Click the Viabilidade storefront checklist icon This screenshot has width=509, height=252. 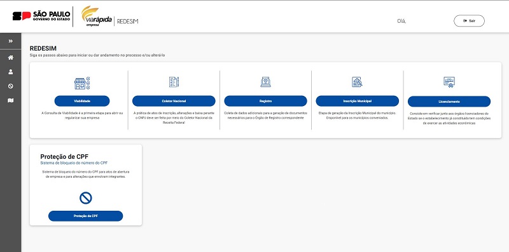click(x=82, y=83)
